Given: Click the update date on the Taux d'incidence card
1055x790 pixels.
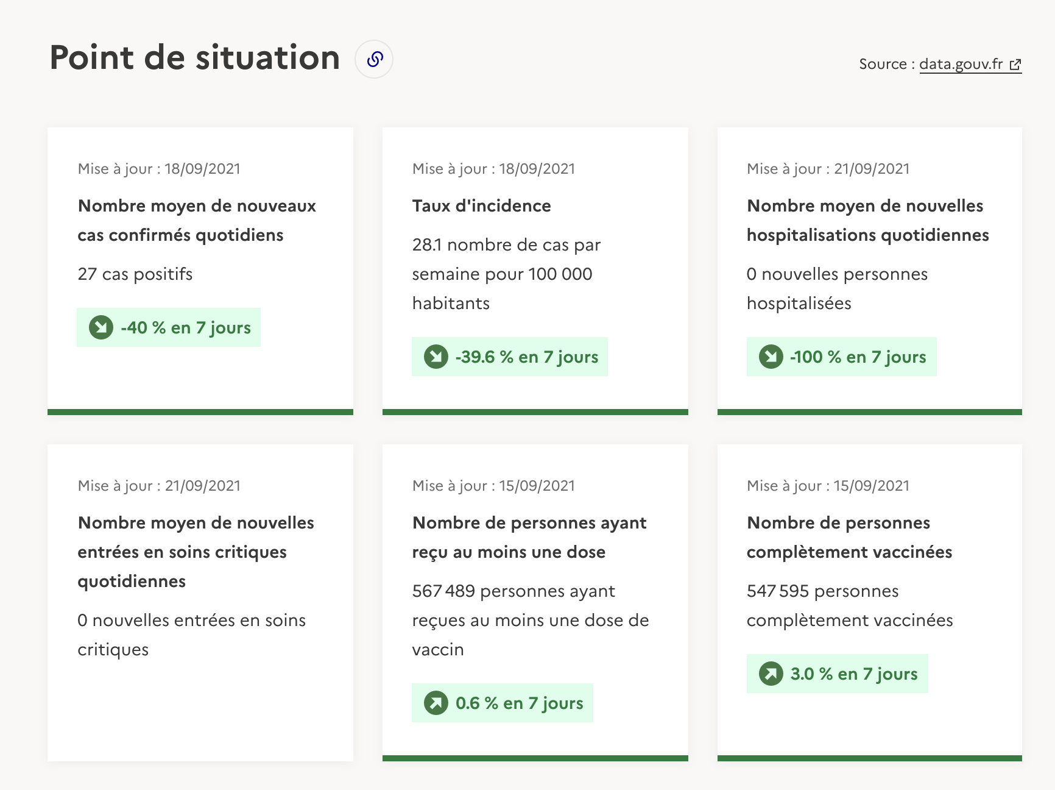Looking at the screenshot, I should pos(493,169).
